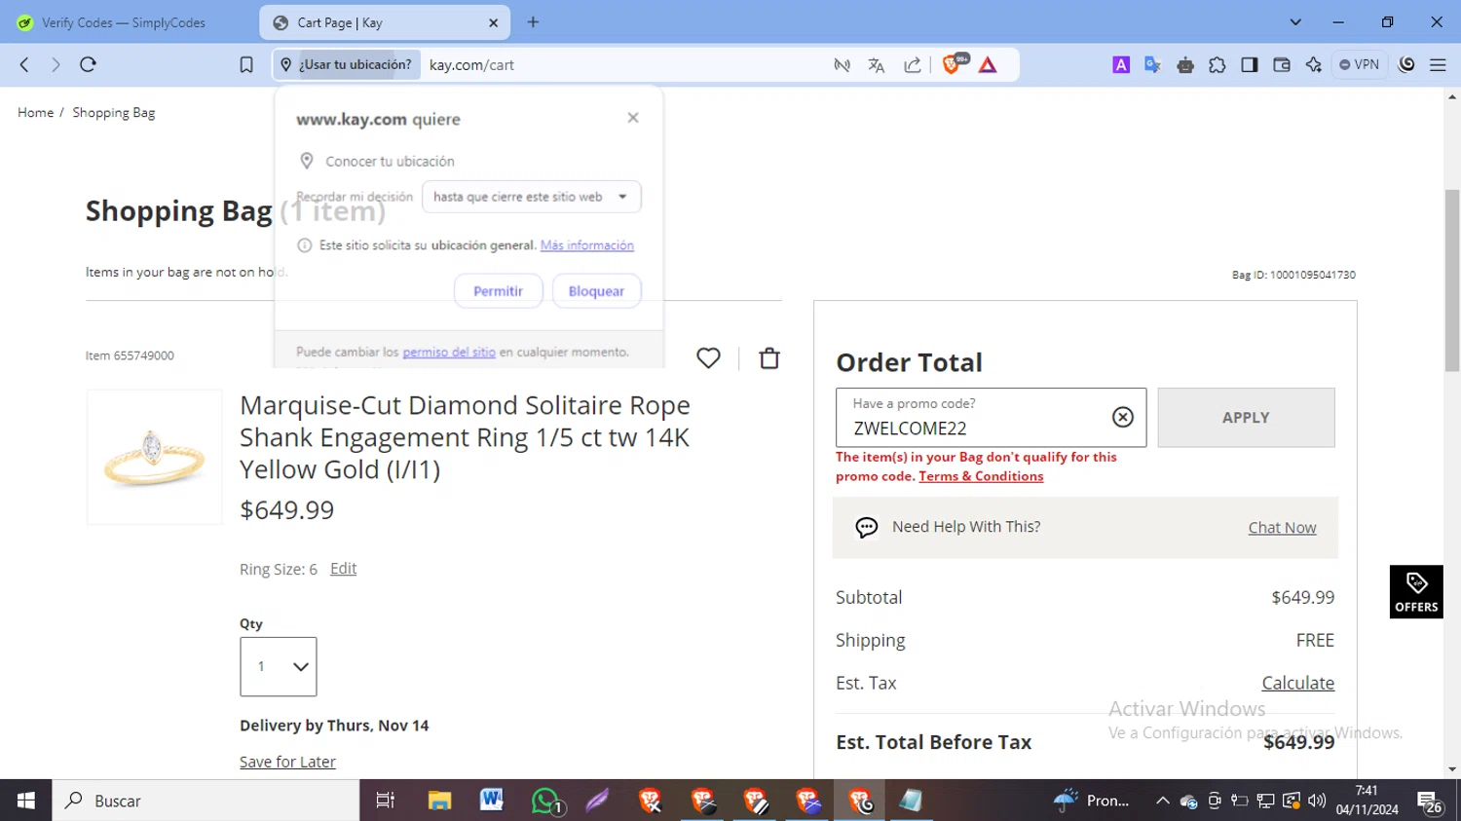Switch to the Verify Codes — SimplyCodes tab
This screenshot has width=1461, height=821.
tap(124, 22)
